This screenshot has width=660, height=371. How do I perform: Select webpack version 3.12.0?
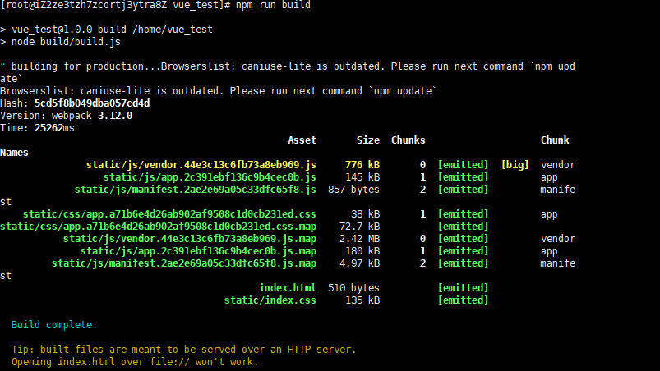(115, 116)
